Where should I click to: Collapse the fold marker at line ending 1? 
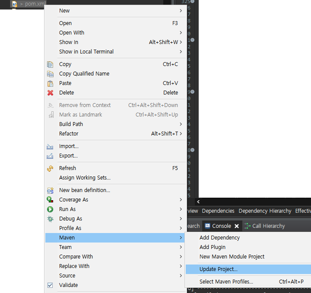pyautogui.click(x=192, y=40)
